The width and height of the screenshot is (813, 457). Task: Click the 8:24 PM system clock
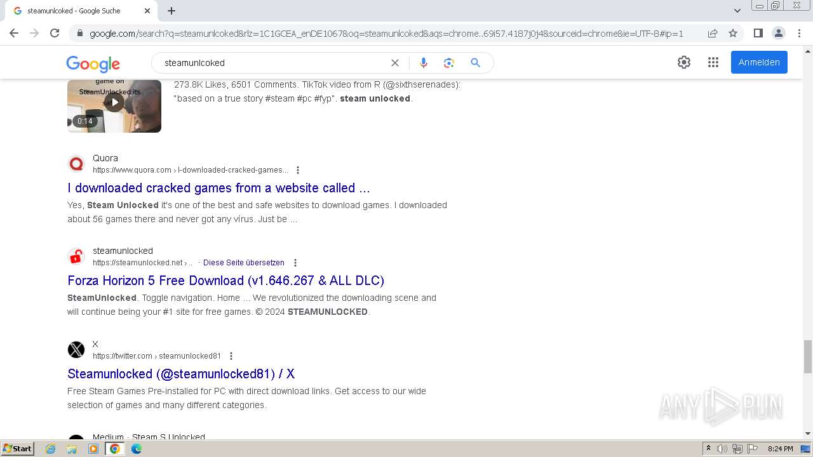click(781, 449)
